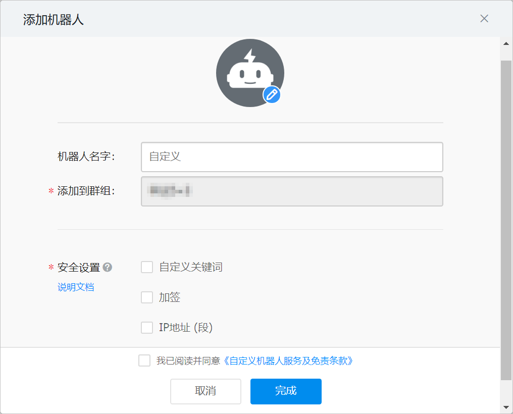Screen dimensions: 513x414
Task: Click the vertical scrollbar thumb
Action: click(x=506, y=220)
